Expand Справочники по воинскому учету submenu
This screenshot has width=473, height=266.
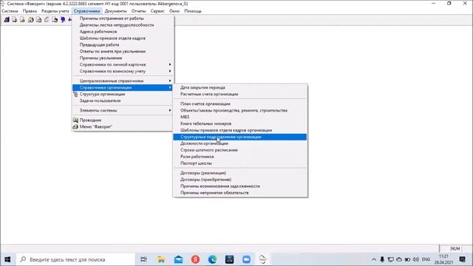123,71
